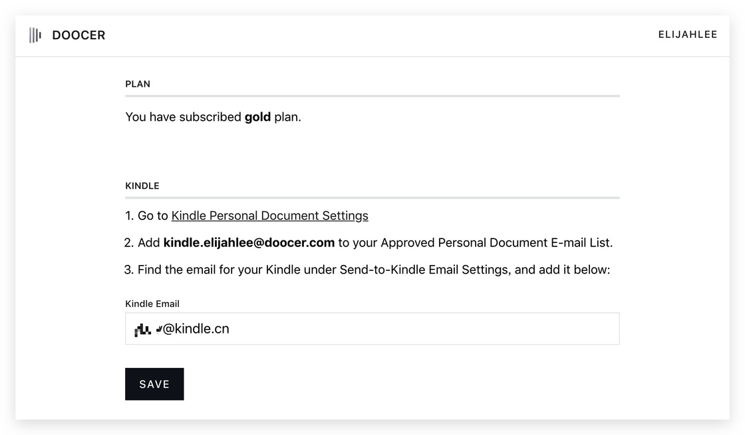Click the 'Go to' text in step one
The height and width of the screenshot is (435, 745).
pos(153,216)
